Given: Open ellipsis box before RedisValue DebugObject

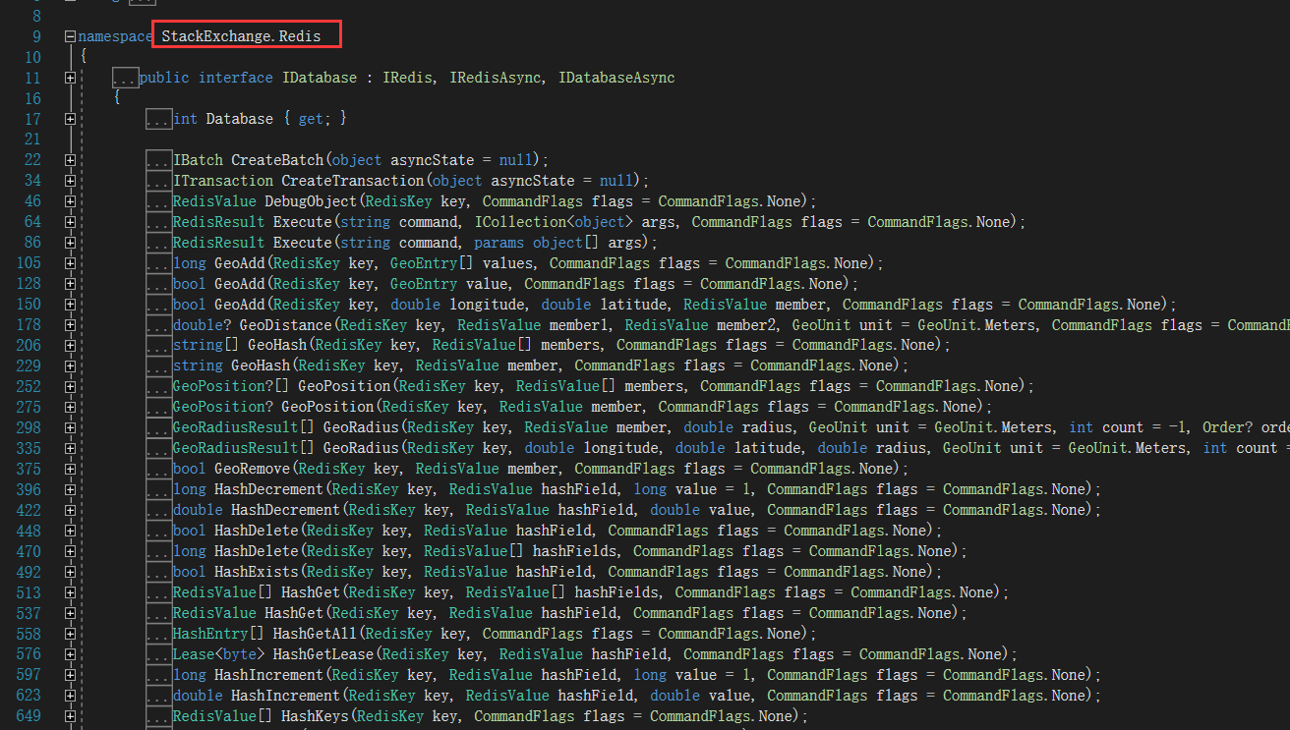Looking at the screenshot, I should (158, 201).
